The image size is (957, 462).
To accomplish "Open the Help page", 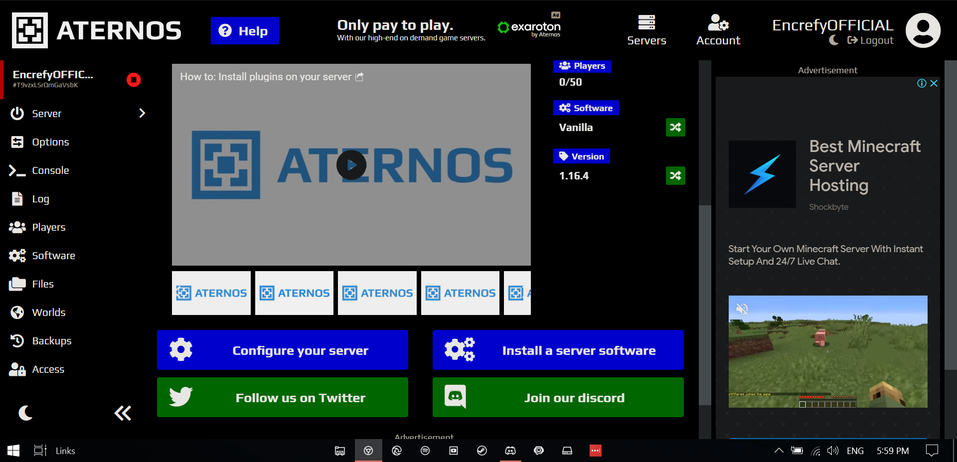I will coord(244,31).
